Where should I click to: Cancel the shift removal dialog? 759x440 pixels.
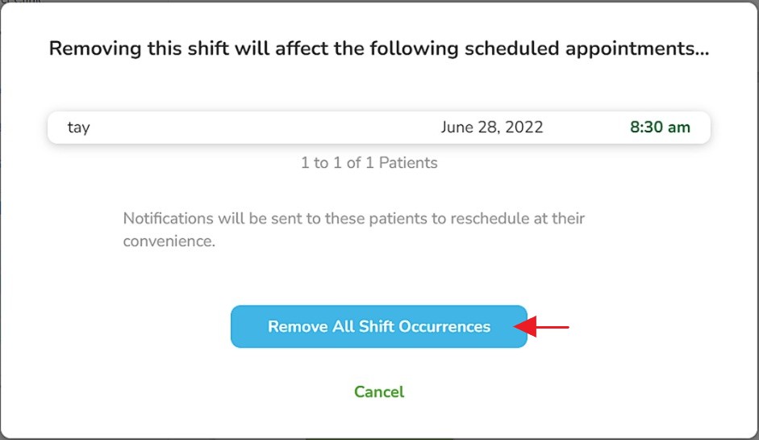point(378,392)
